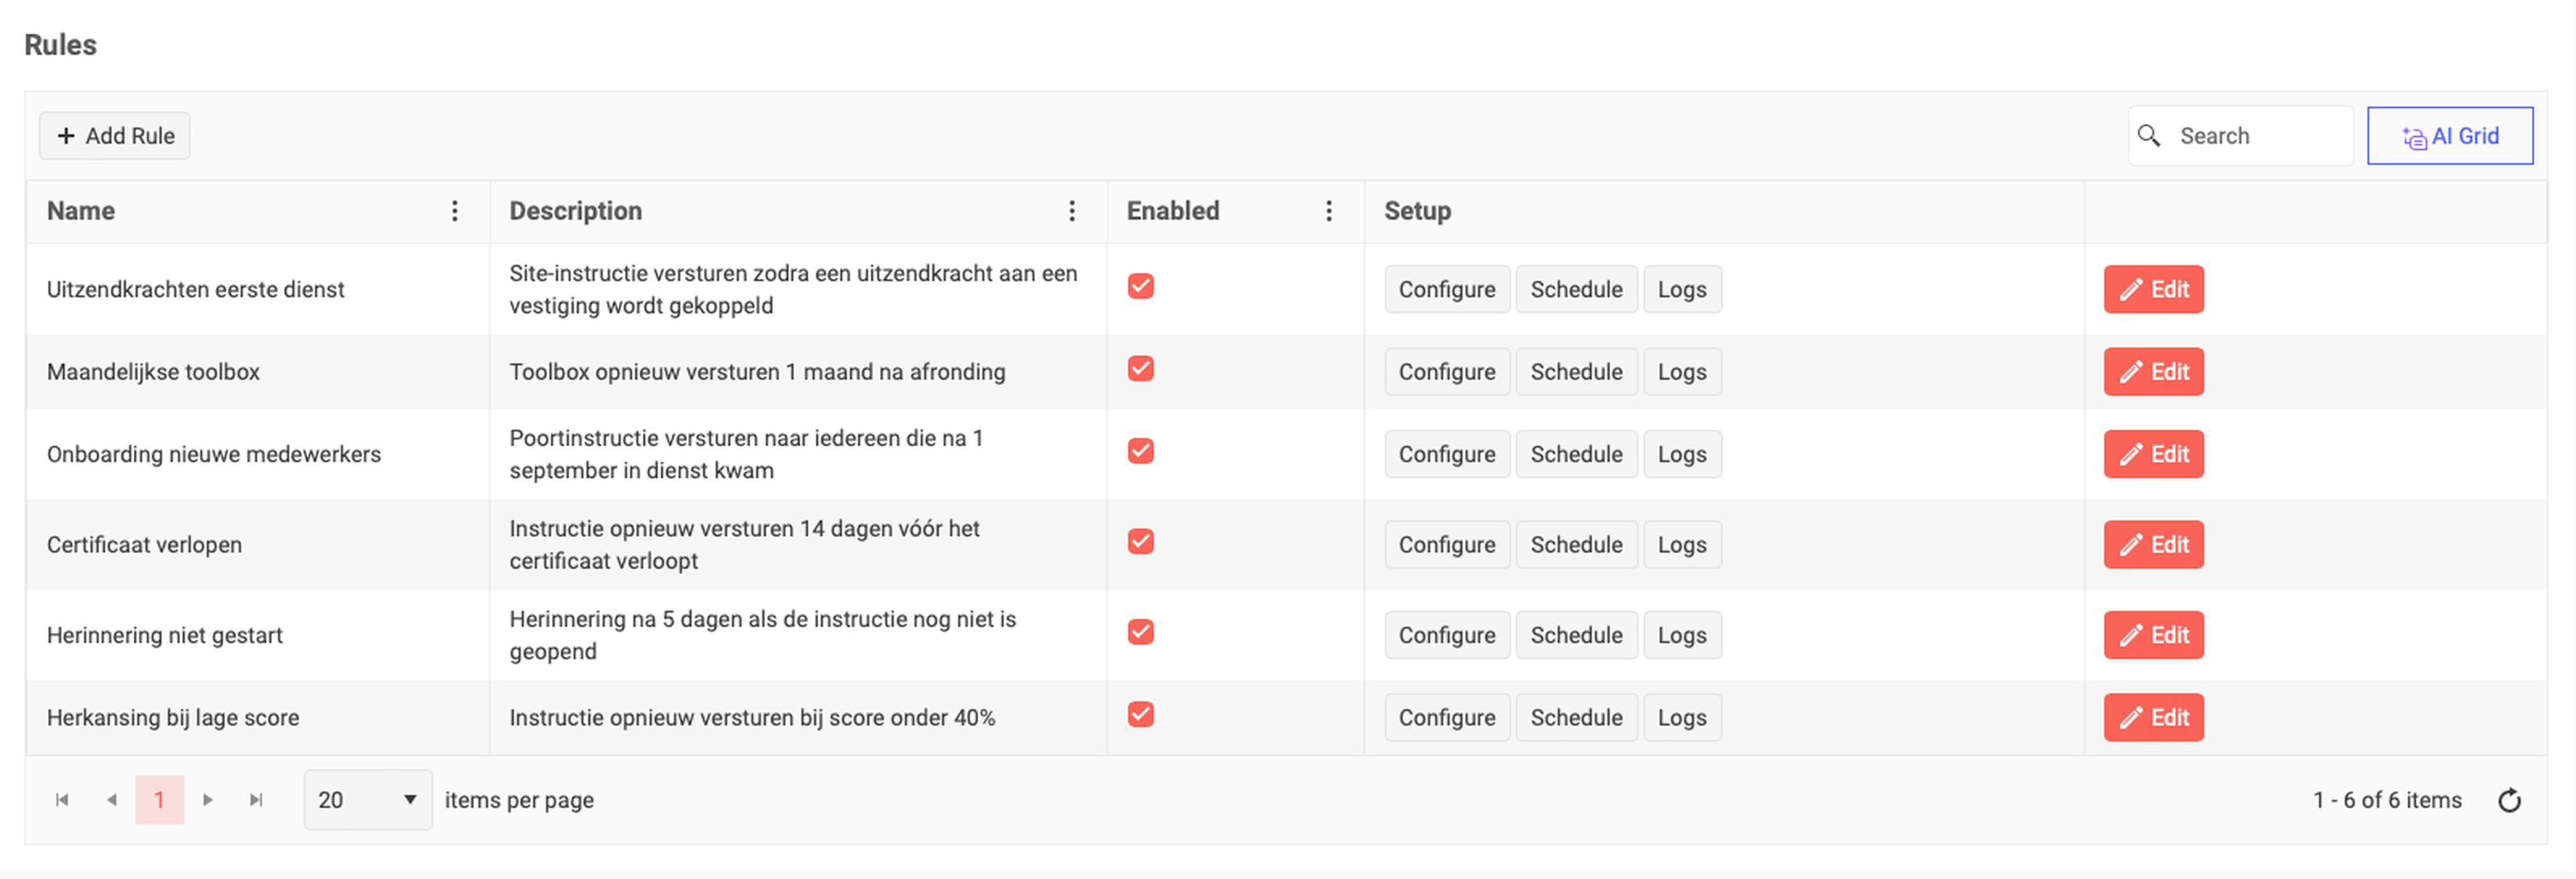Screen dimensions: 2576x879
Task: Jump to the last page
Action: pos(256,800)
